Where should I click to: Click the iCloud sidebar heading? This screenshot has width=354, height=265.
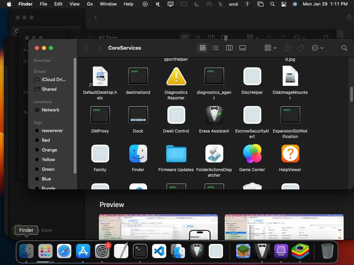[39, 71]
